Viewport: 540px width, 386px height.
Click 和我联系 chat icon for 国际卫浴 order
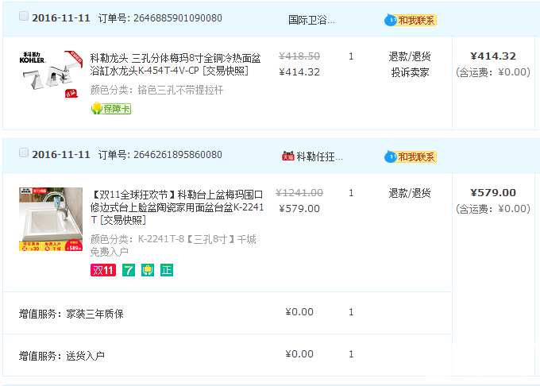411,20
